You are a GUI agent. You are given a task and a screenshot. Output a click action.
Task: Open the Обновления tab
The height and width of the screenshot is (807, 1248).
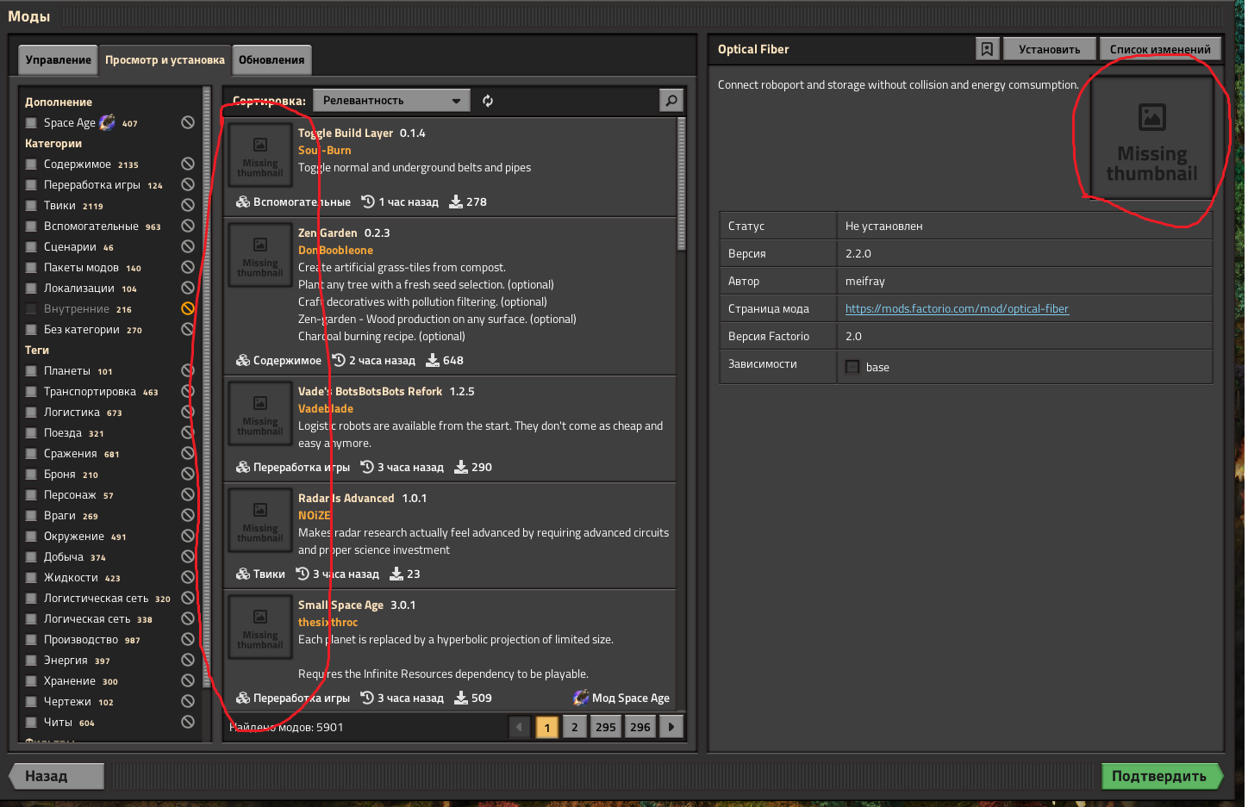tap(271, 60)
